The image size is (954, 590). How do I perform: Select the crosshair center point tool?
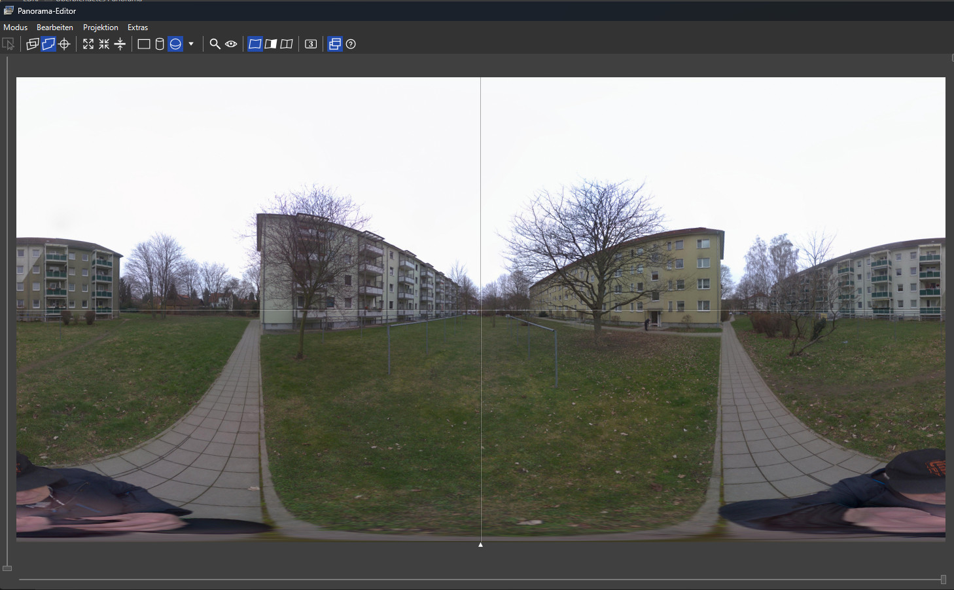[x=64, y=44]
